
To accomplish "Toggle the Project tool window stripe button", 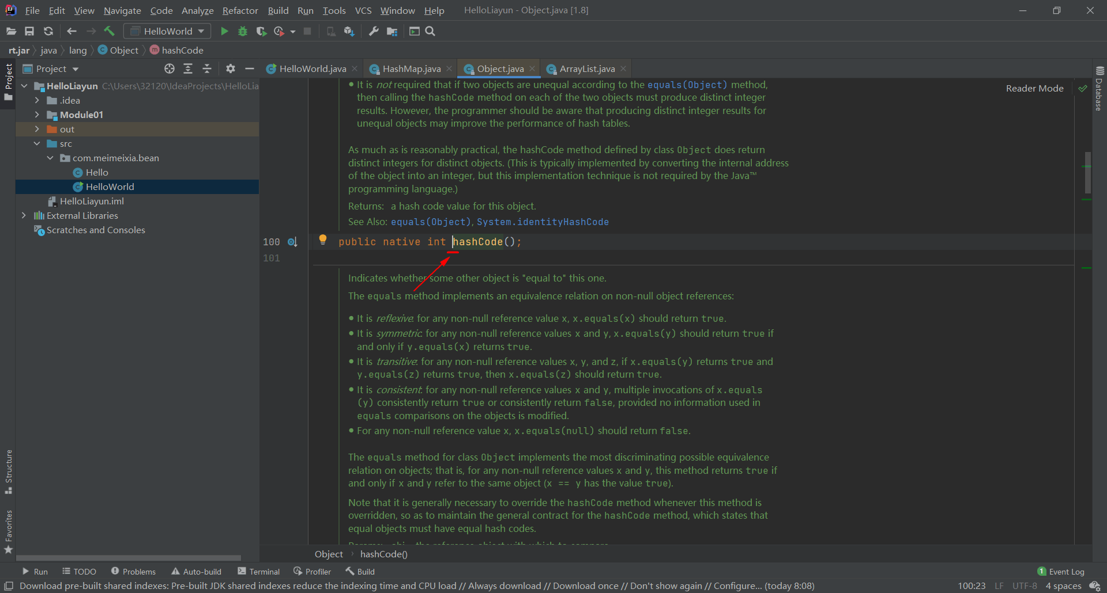I will 8,82.
